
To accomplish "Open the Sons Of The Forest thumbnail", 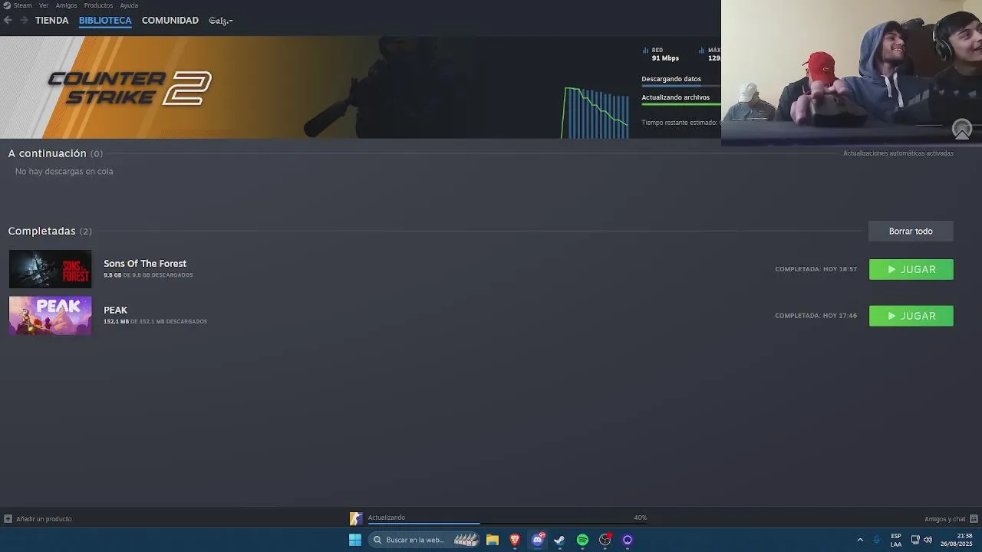I will pyautogui.click(x=50, y=269).
